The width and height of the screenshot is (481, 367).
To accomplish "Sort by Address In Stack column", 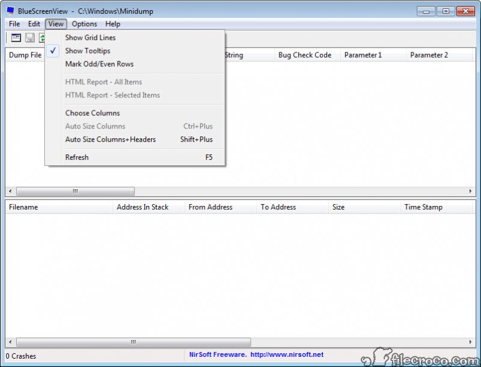I will pos(149,207).
